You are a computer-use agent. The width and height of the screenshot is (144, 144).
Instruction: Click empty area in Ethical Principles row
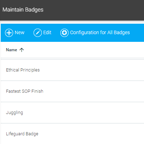92,70
